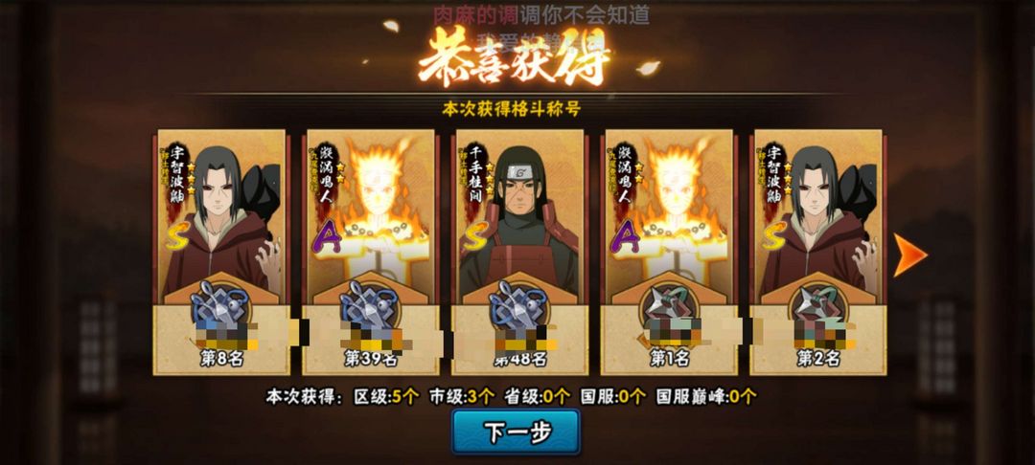Click the 区级:5个 count

tap(387, 396)
